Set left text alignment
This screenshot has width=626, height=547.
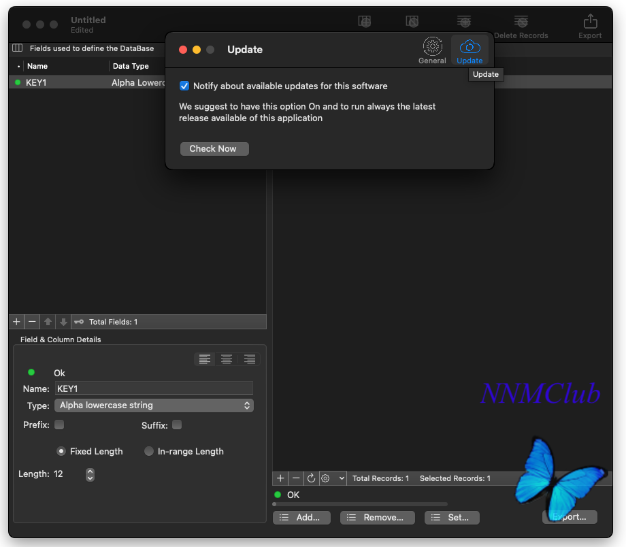pyautogui.click(x=205, y=359)
